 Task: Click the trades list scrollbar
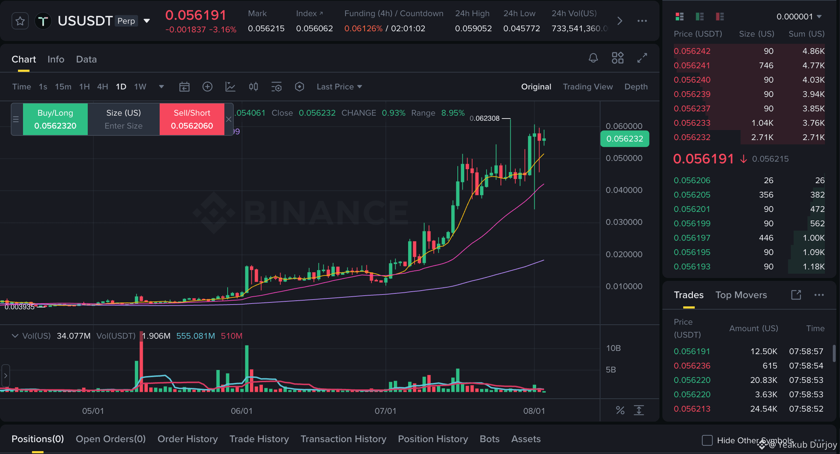(834, 353)
